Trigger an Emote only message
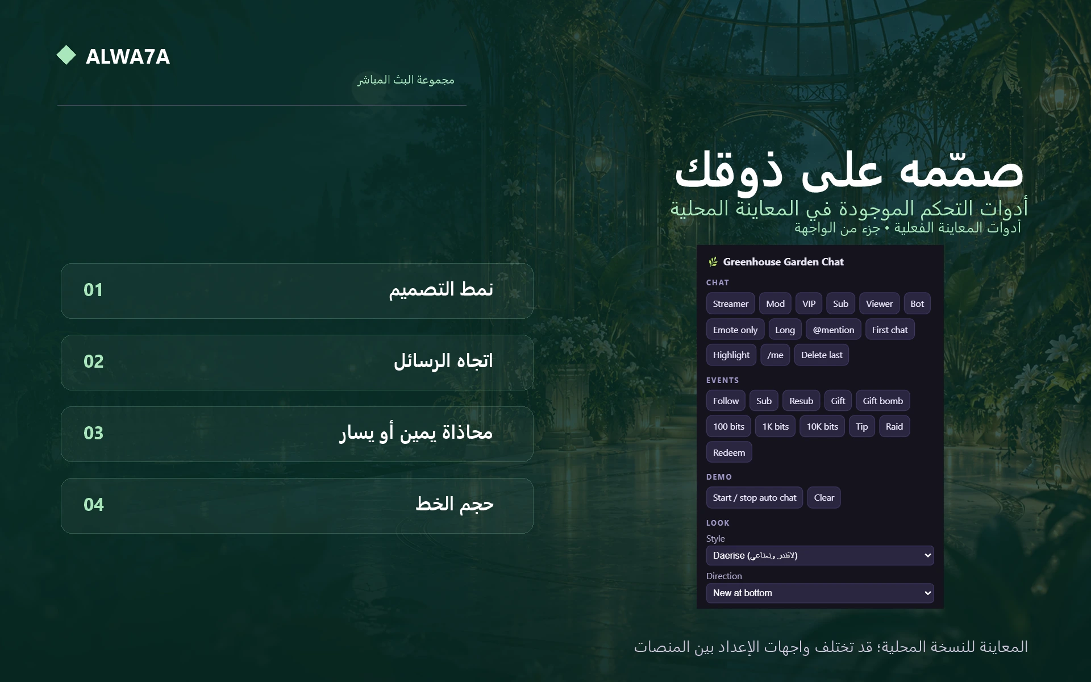The width and height of the screenshot is (1091, 682). point(735,330)
